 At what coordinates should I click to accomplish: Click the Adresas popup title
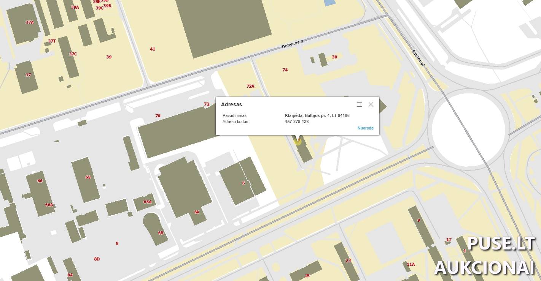tap(231, 104)
